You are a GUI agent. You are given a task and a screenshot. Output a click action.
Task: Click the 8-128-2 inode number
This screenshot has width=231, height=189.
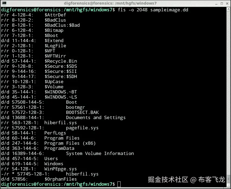(x=21, y=20)
